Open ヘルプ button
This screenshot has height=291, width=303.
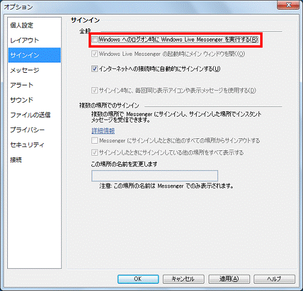coord(274,279)
